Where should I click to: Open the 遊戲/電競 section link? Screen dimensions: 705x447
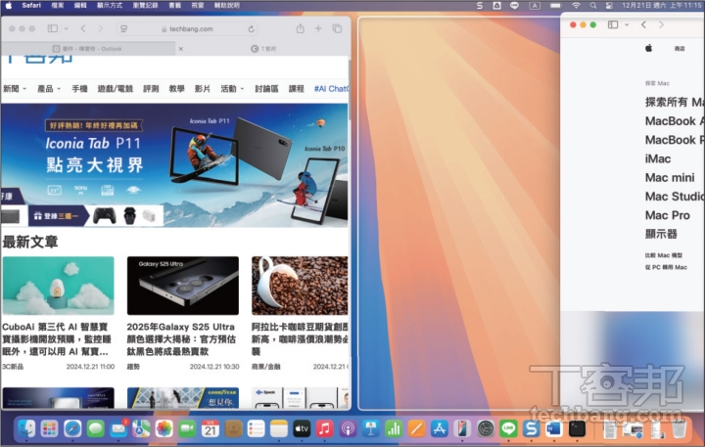[116, 88]
